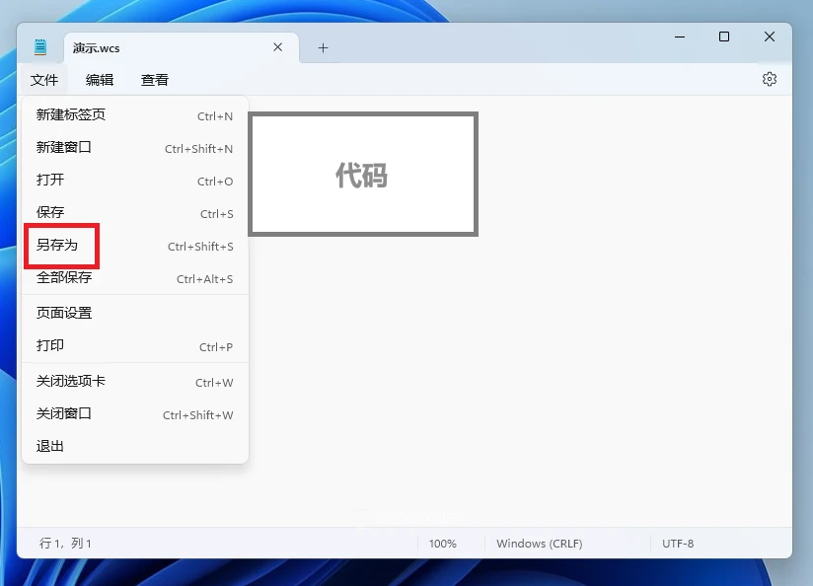Open the settings gear icon
The width and height of the screenshot is (813, 586).
click(770, 79)
